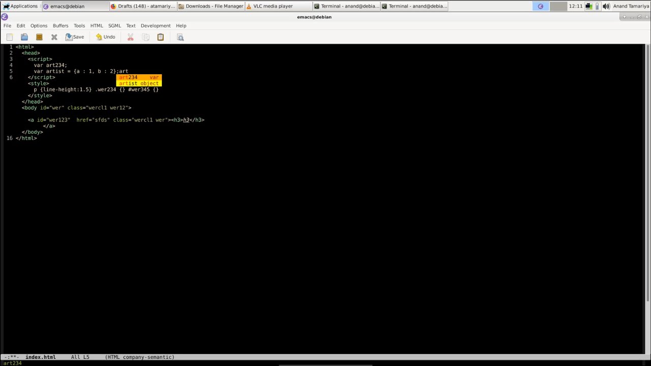Open the SGML menu
The height and width of the screenshot is (366, 651).
click(114, 25)
